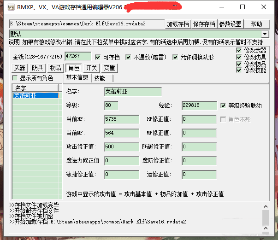Disable 不遇敌(暗雷) checkbox

[129, 57]
